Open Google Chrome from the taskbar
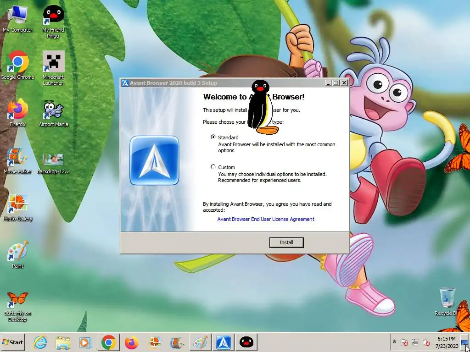470x352 pixels. (x=108, y=342)
